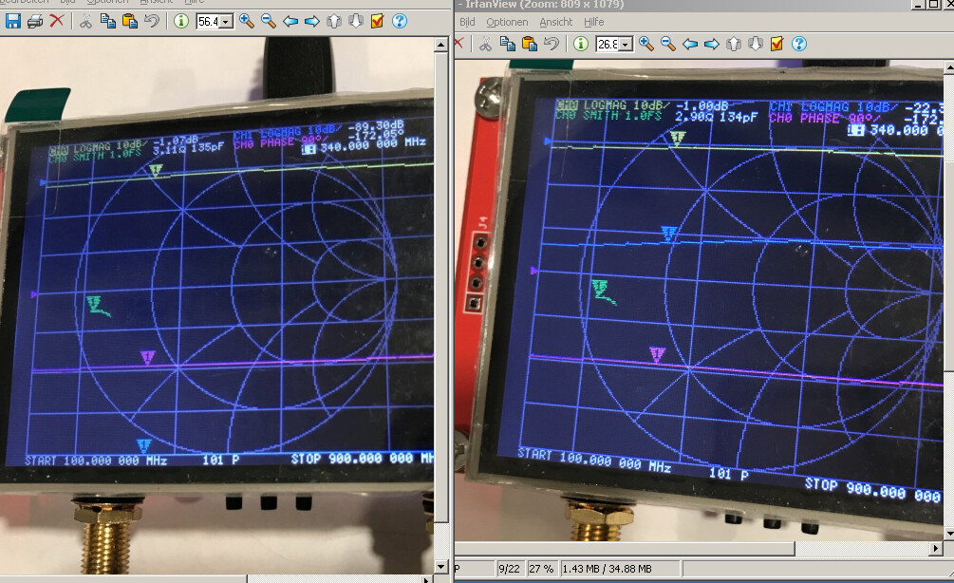Click the Print icon in left window toolbar

click(x=35, y=21)
